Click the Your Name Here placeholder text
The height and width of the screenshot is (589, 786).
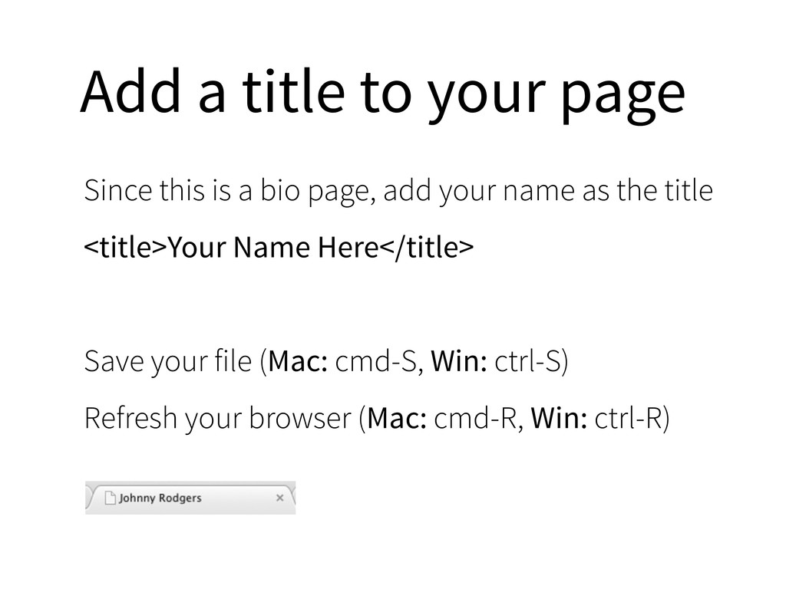(272, 248)
